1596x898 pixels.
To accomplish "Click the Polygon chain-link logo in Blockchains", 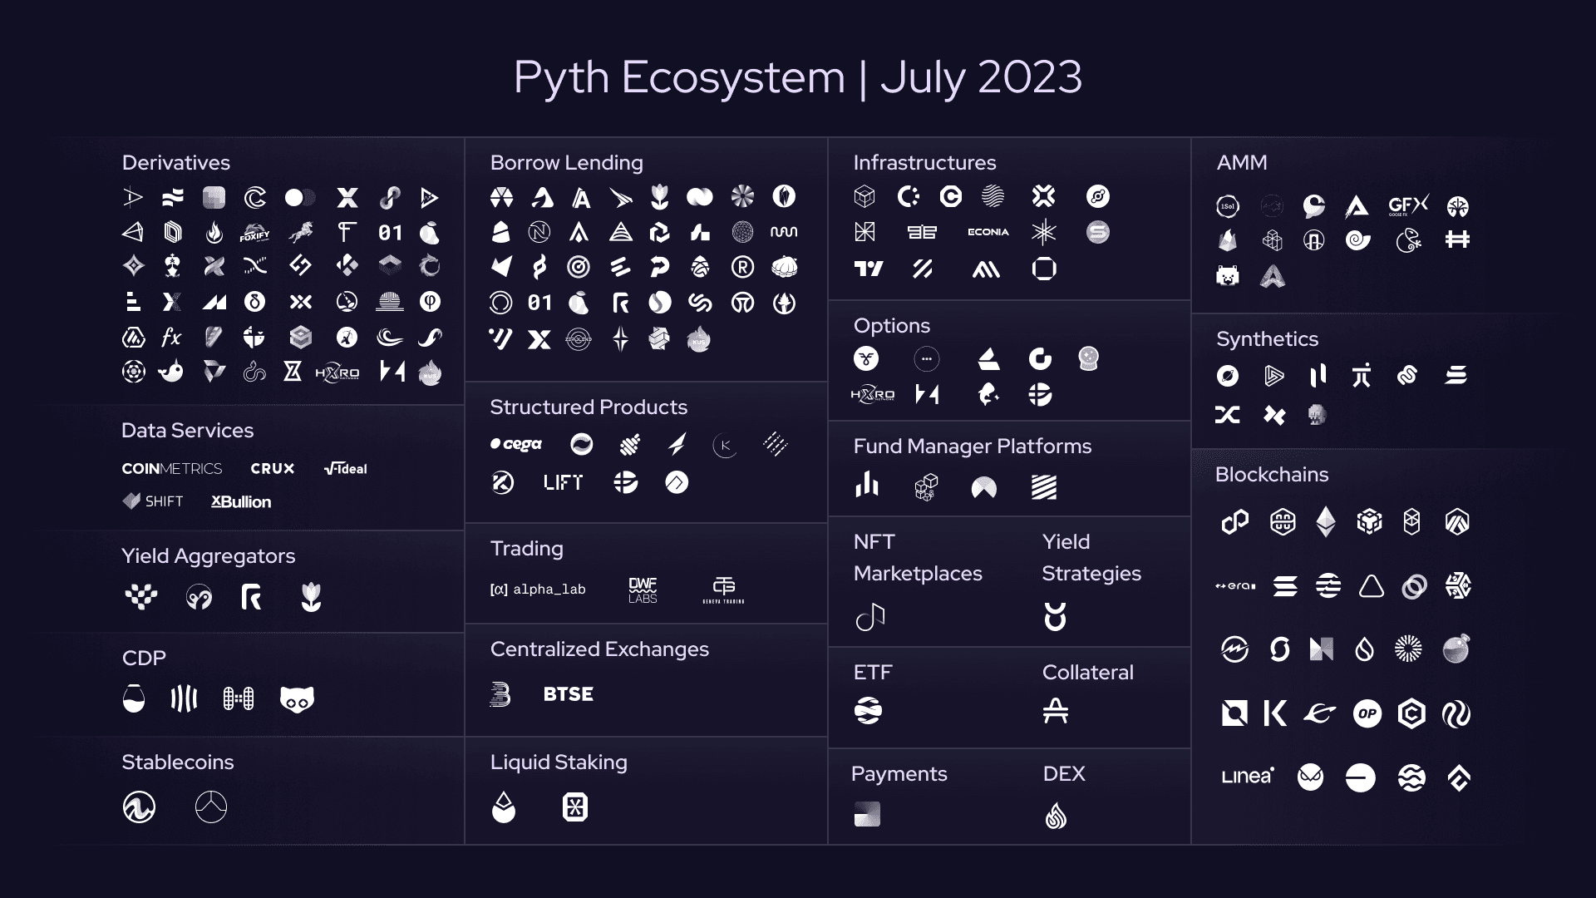I will [x=1235, y=522].
